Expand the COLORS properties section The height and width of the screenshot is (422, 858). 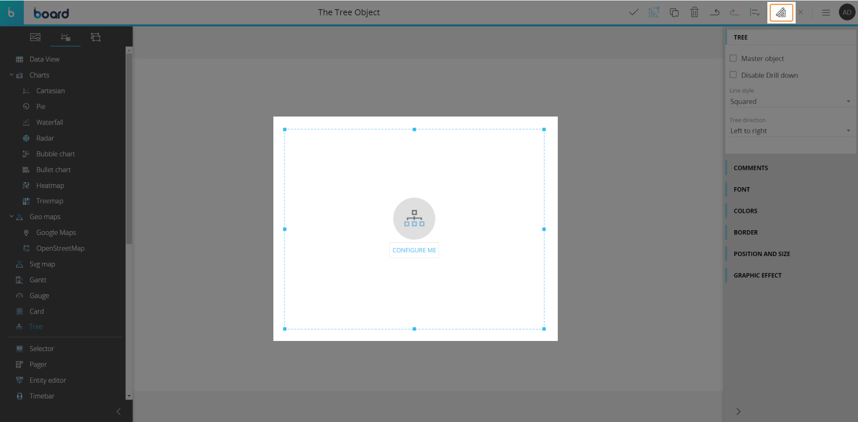745,211
